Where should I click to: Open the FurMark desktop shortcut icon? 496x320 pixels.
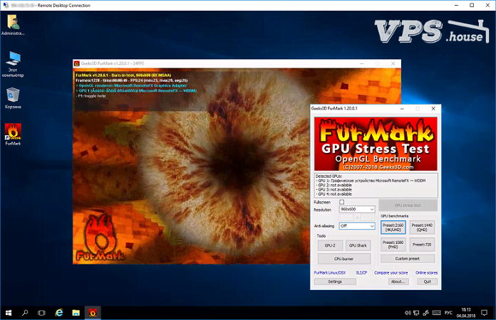12,132
